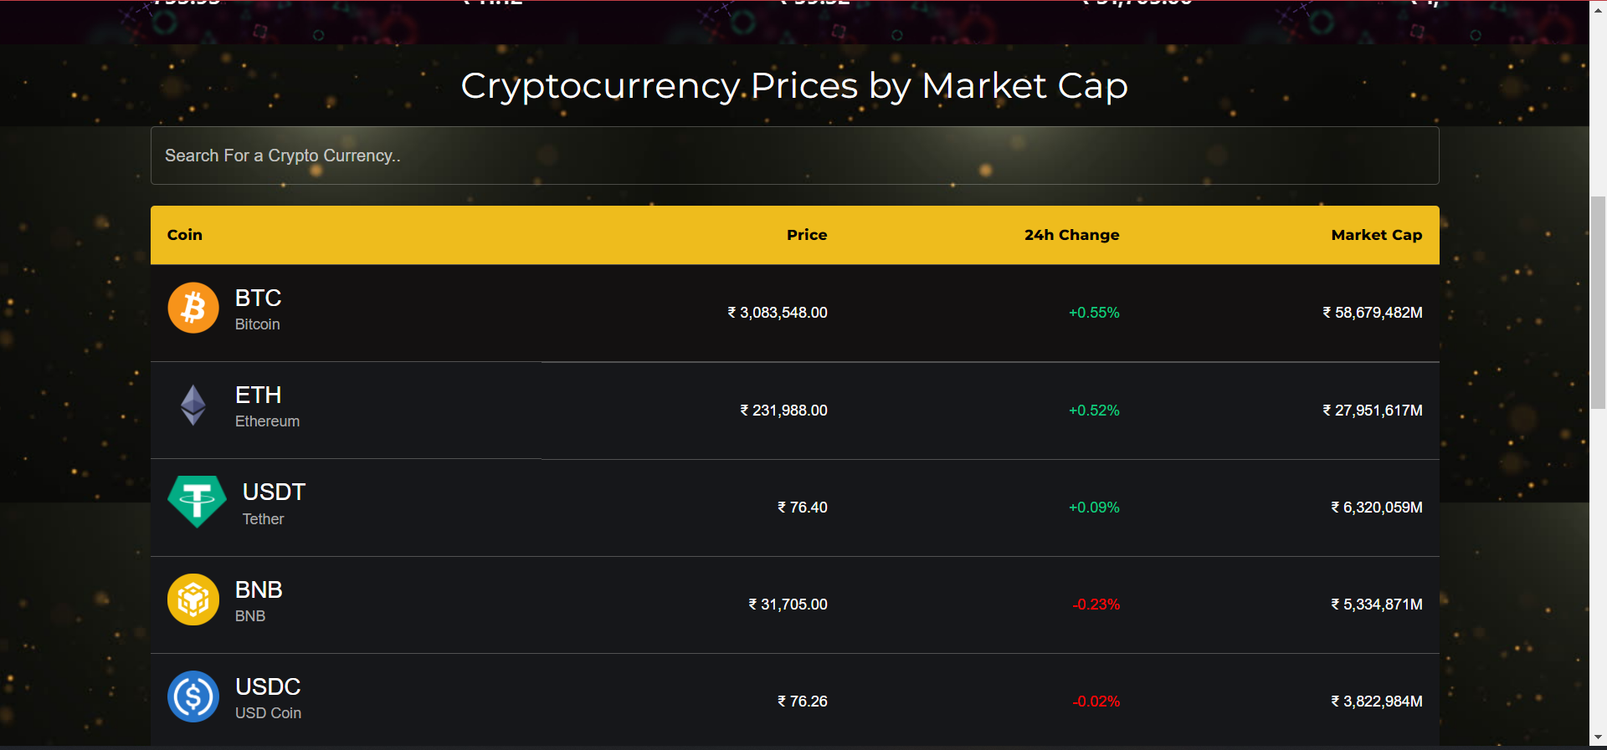1607x750 pixels.
Task: Click the Coin column header
Action: pos(185,235)
